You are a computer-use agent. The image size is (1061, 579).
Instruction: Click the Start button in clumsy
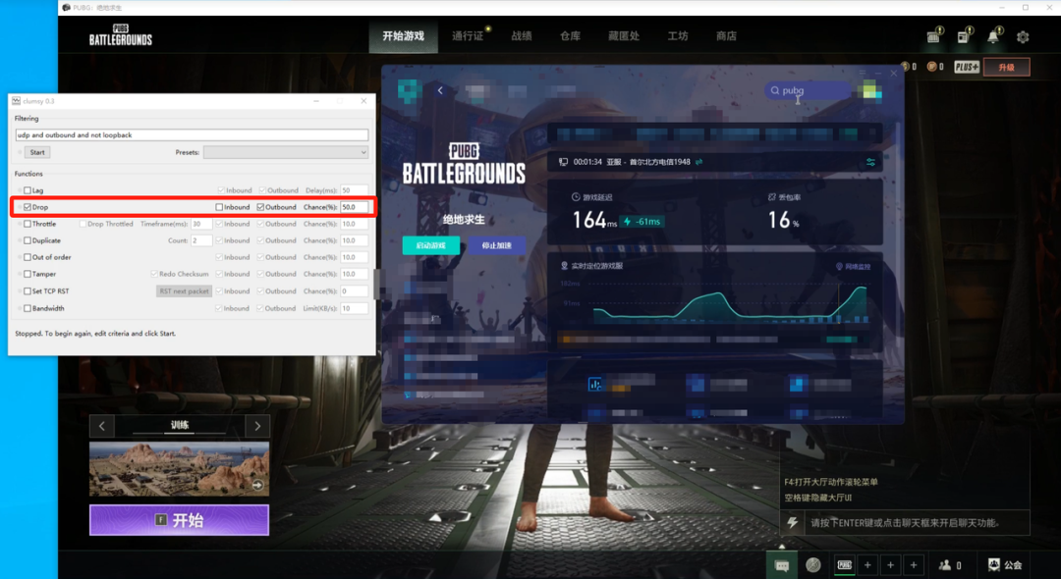[37, 153]
